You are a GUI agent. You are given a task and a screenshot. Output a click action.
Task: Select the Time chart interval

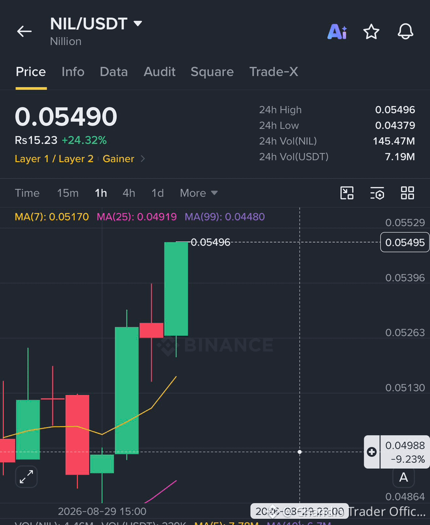(27, 193)
